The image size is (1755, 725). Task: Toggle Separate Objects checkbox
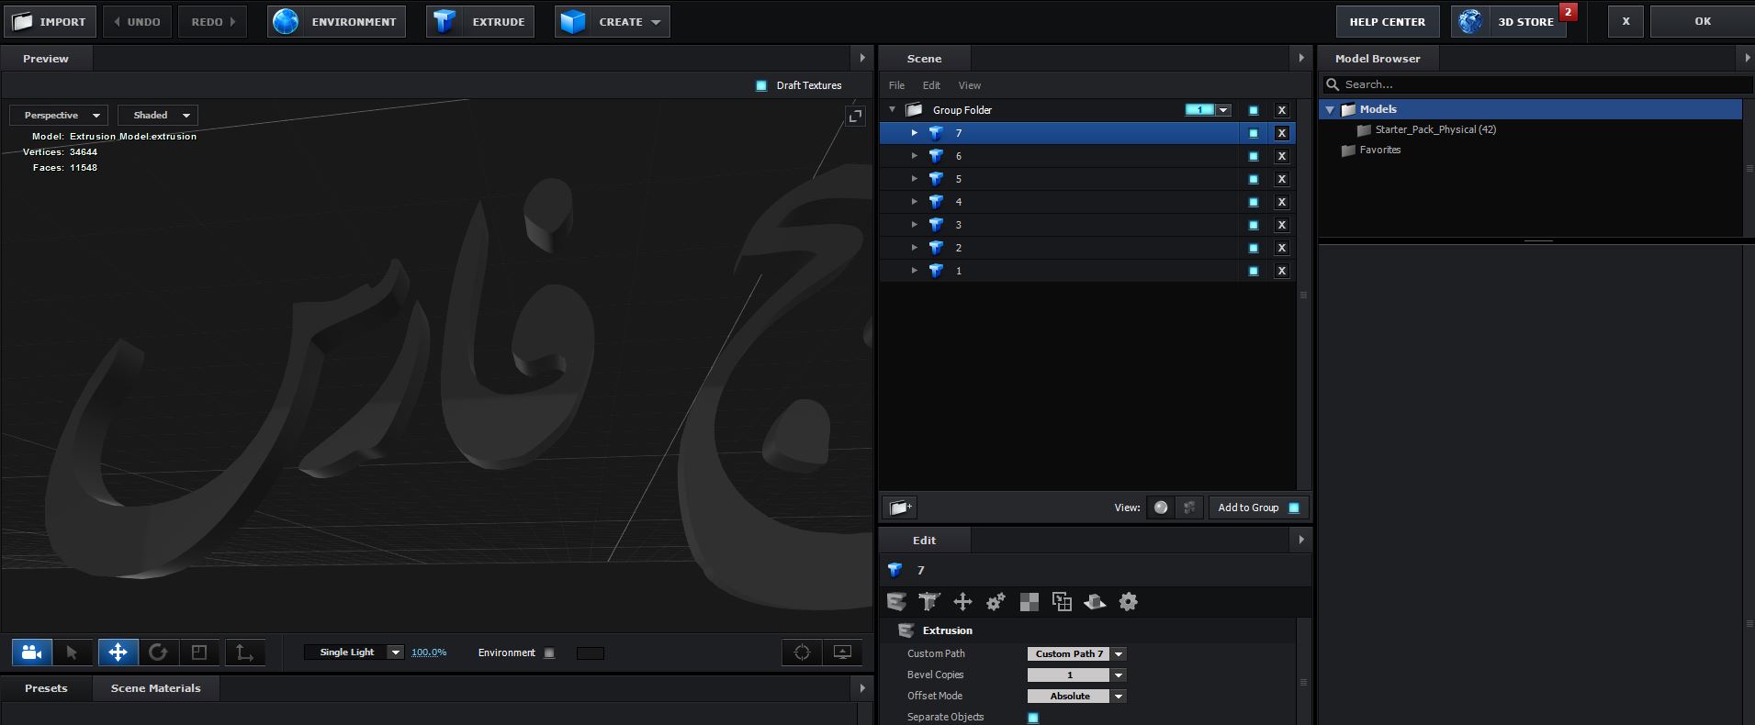point(1033,718)
